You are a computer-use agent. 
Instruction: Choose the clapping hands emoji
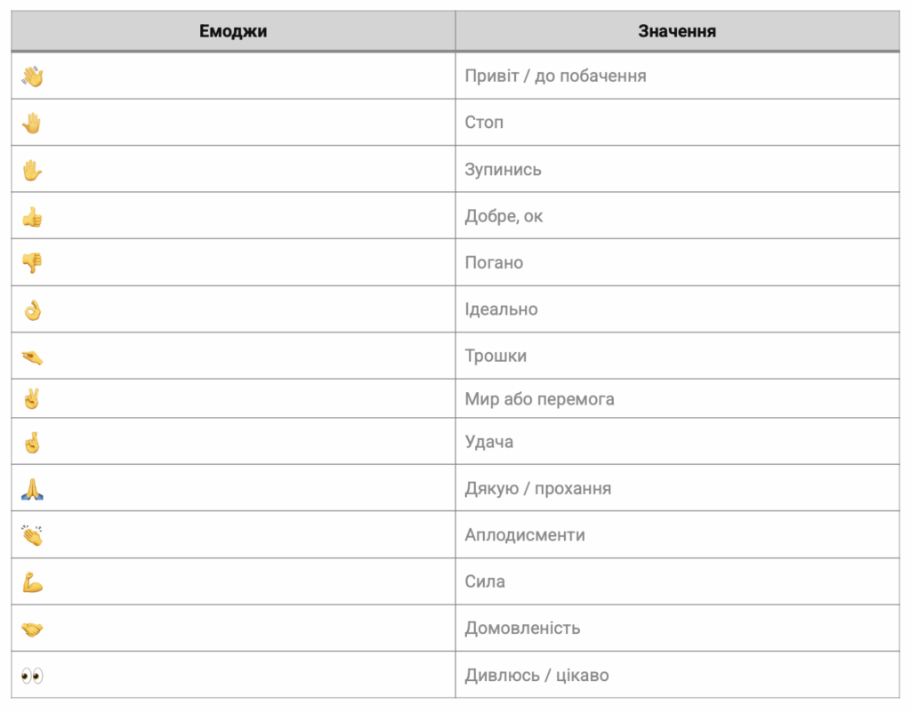point(32,535)
